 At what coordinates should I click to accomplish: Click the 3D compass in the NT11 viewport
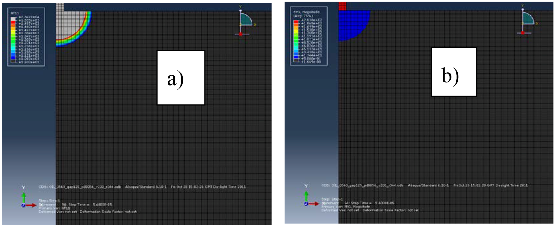tap(245, 21)
